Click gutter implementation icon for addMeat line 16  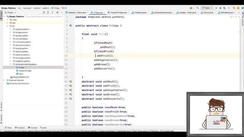tap(71, 81)
